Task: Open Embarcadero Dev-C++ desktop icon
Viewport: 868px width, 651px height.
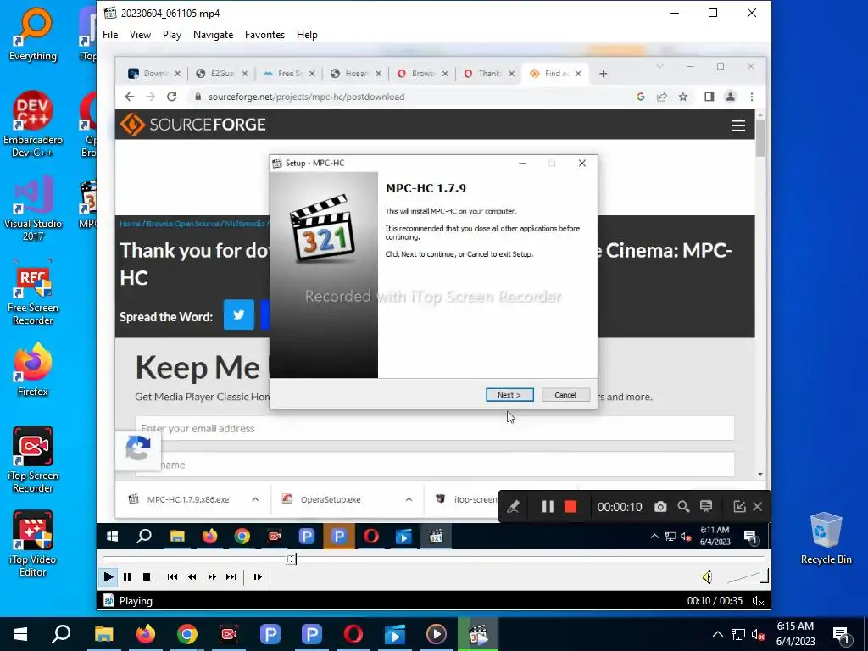Action: pos(33,124)
